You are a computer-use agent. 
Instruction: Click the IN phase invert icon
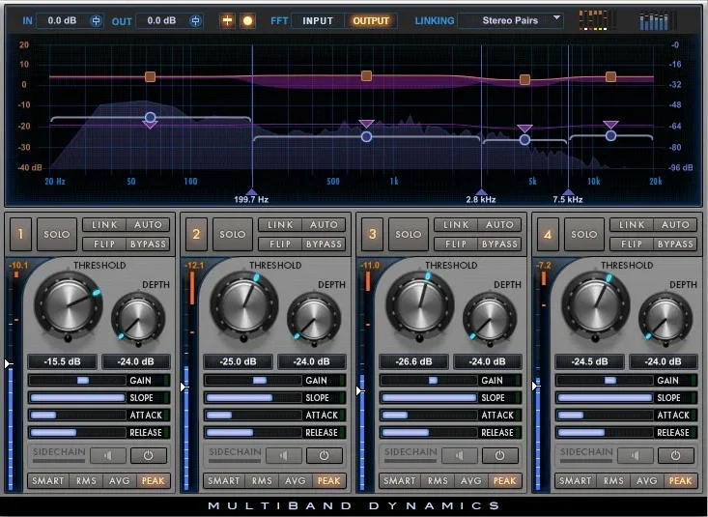pyautogui.click(x=96, y=21)
